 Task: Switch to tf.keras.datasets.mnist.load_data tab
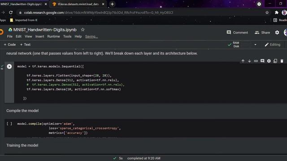[x=78, y=4]
